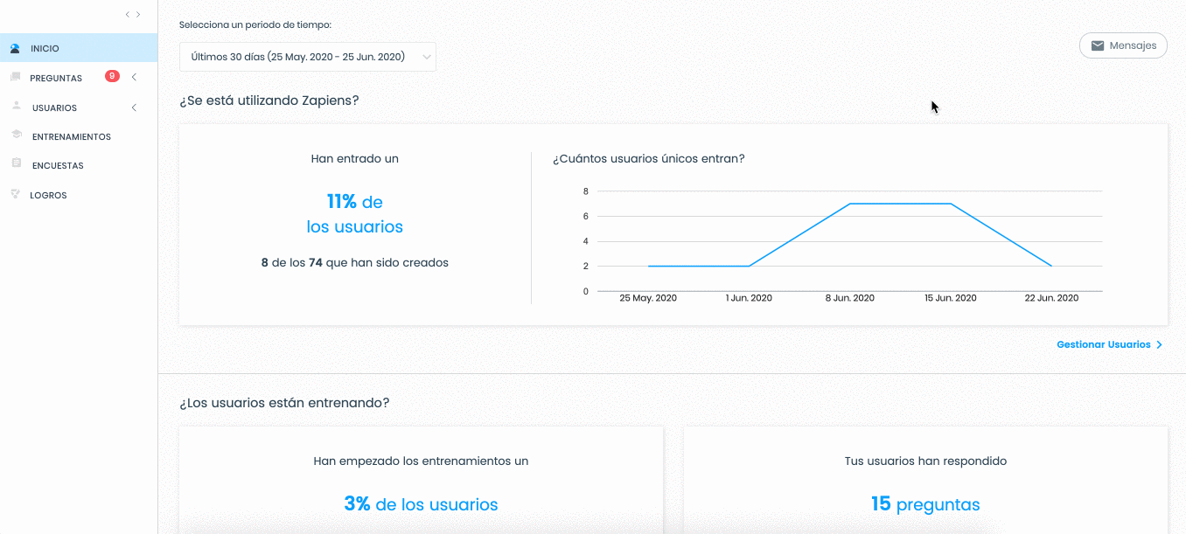The height and width of the screenshot is (534, 1186).
Task: Click 'Selecciona un periodo de tiempo:' label
Action: click(255, 24)
